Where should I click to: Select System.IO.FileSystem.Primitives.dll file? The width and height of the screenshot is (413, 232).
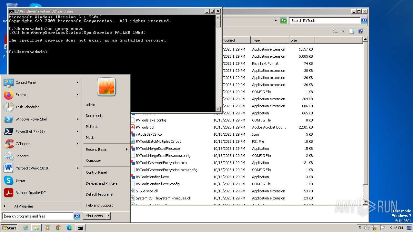click(x=160, y=198)
